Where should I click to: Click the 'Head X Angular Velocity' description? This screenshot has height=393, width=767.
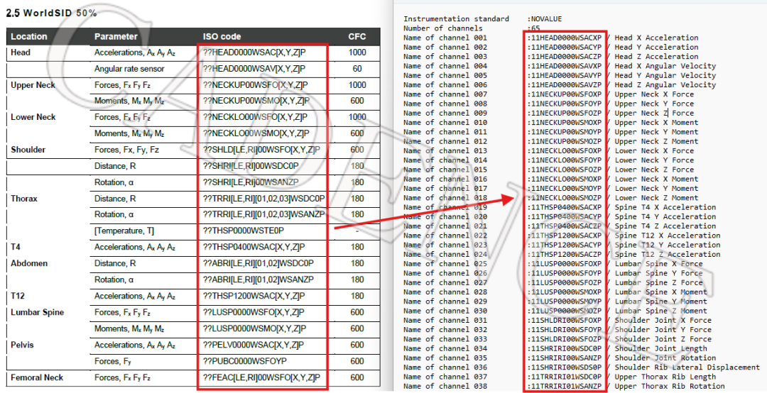(665, 66)
